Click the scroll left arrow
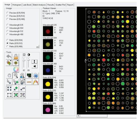The width and height of the screenshot is (140, 120). click(x=78, y=116)
